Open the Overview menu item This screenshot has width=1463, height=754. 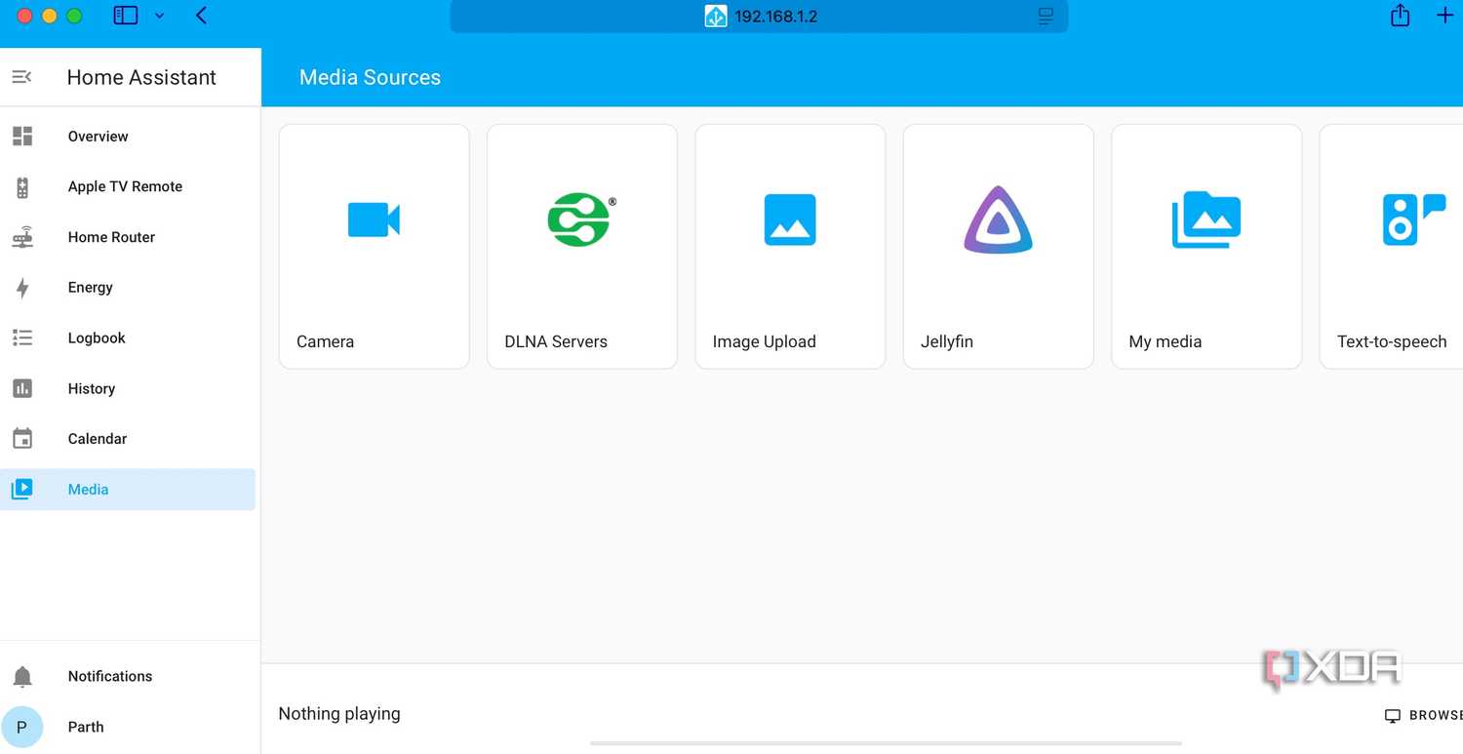pos(128,137)
